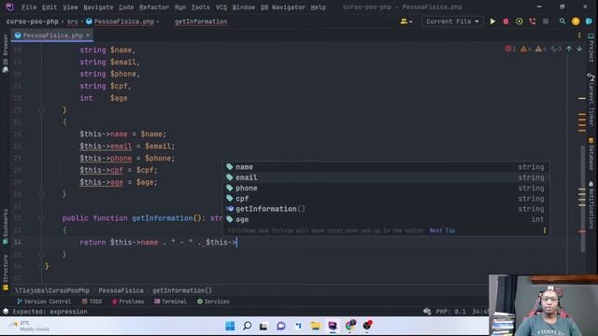Open the Project tool window on right

click(x=591, y=48)
